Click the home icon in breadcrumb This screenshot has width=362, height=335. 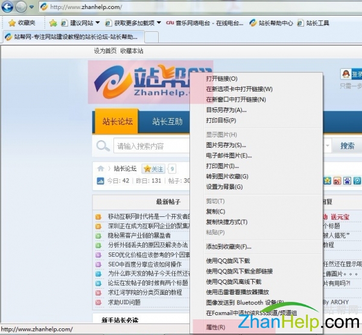[101, 169]
